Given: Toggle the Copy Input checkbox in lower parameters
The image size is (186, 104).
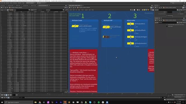Looking at the screenshot, I should tap(167, 25).
